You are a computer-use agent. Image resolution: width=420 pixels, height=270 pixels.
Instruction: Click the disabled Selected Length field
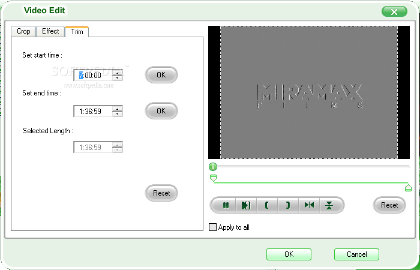(98, 148)
